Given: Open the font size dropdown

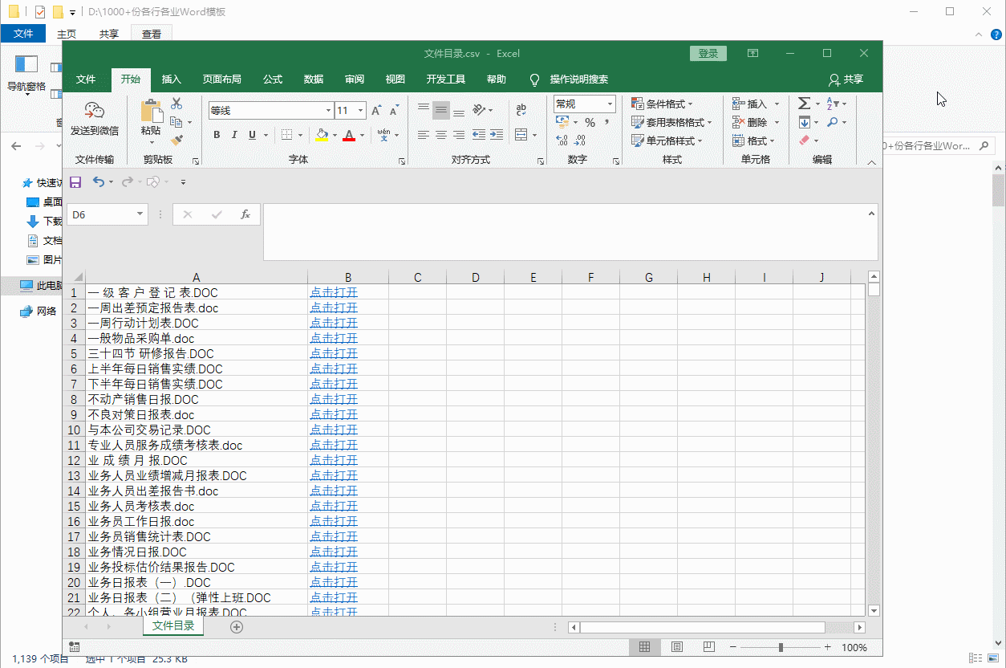Looking at the screenshot, I should 361,111.
